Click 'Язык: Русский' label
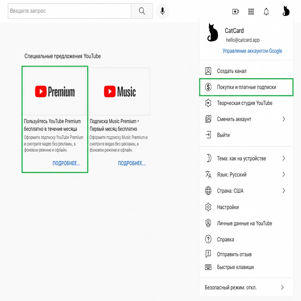Image resolution: width=301 pixels, height=301 pixels. (232, 175)
